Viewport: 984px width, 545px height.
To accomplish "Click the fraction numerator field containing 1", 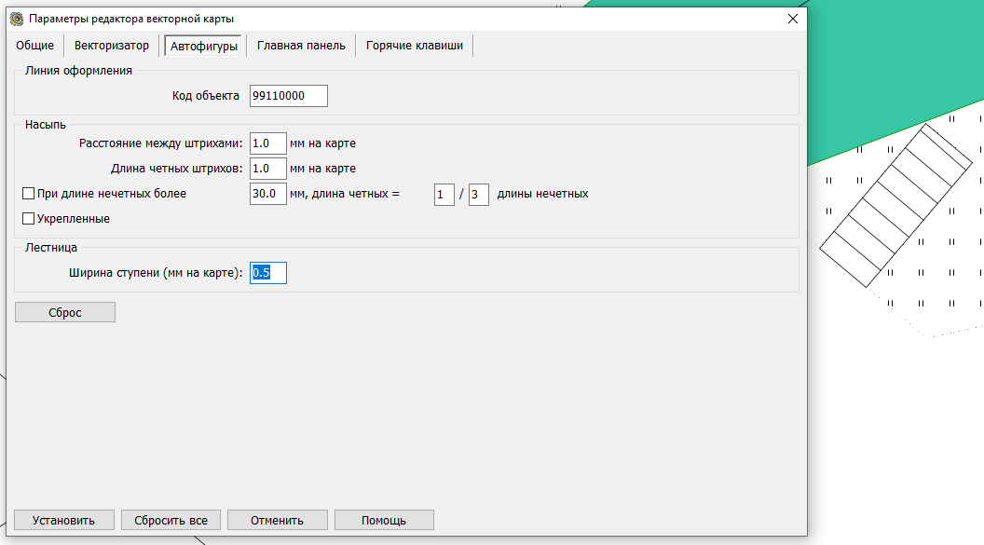I will (x=444, y=195).
